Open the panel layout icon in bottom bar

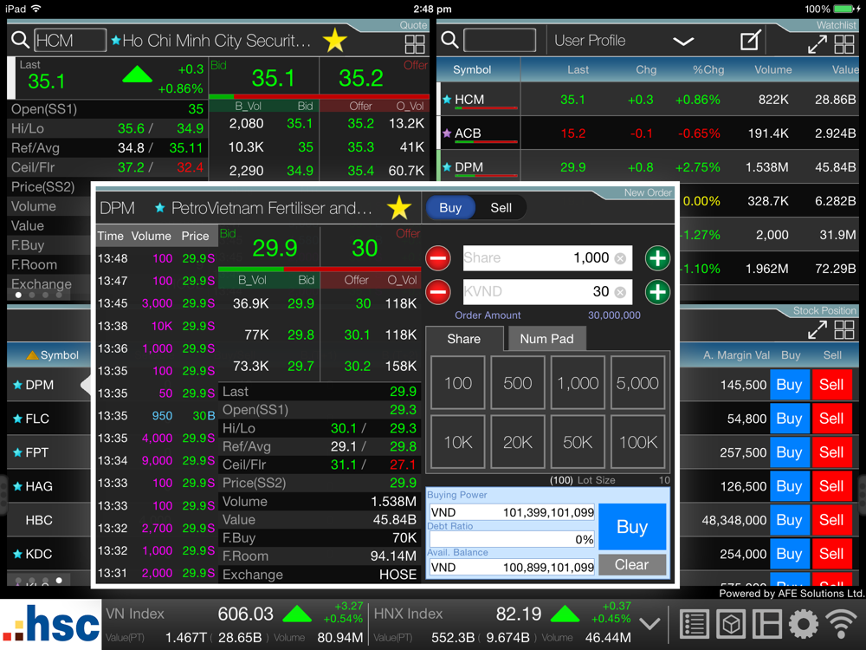point(767,625)
